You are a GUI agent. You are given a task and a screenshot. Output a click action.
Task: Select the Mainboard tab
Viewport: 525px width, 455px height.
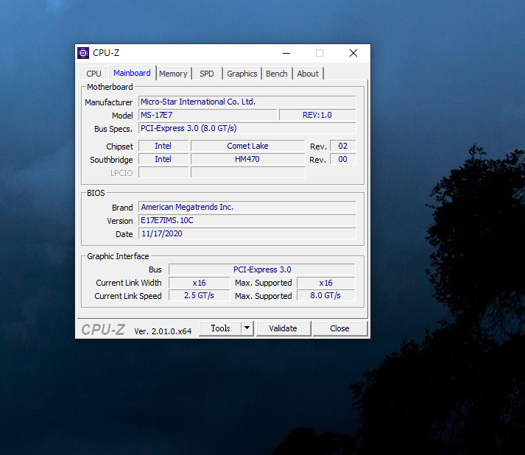coord(132,73)
